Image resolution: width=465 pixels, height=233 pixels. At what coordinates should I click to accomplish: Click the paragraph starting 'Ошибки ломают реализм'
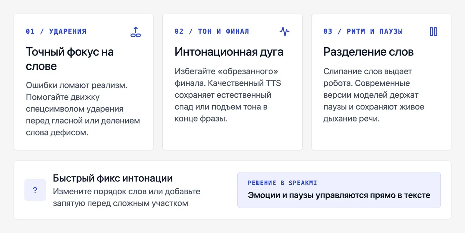83,109
